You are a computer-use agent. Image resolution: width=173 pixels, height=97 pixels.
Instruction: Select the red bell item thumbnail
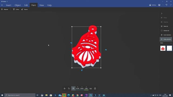click(163, 48)
